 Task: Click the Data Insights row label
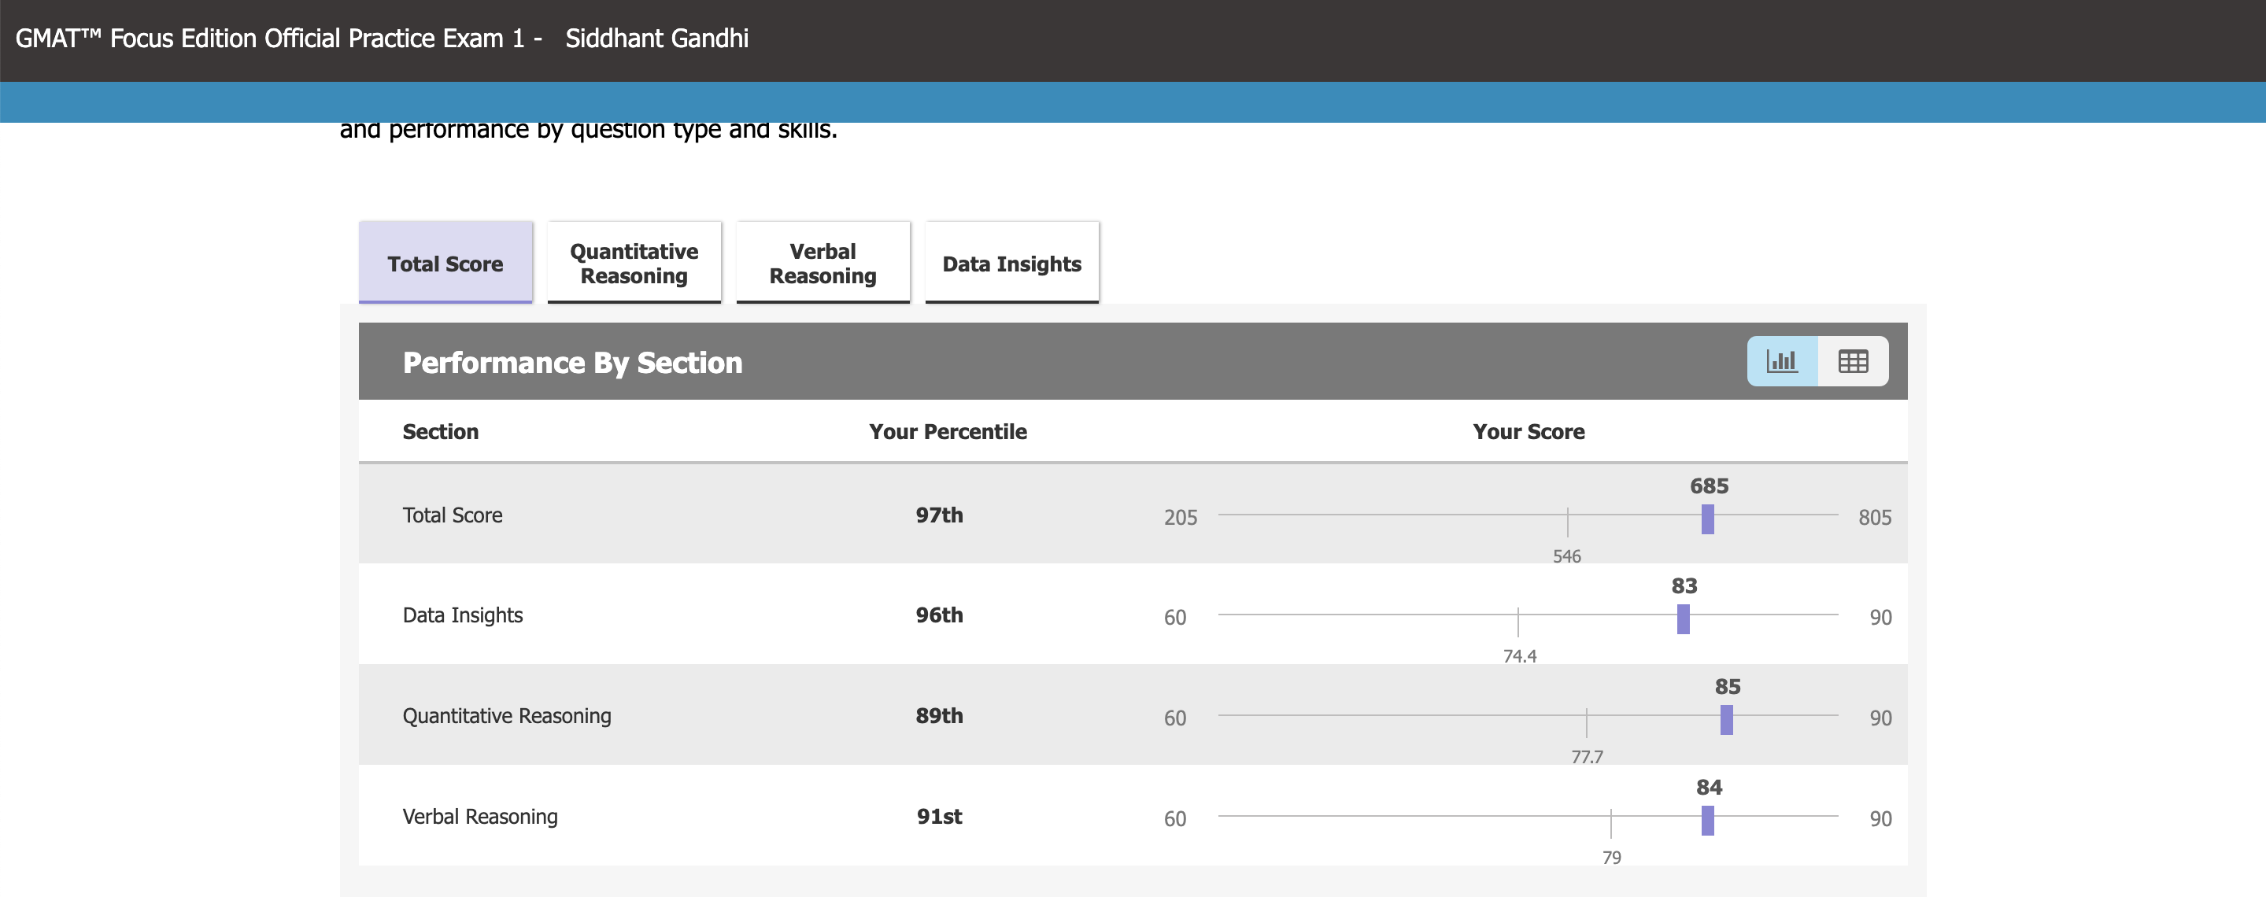(x=463, y=615)
